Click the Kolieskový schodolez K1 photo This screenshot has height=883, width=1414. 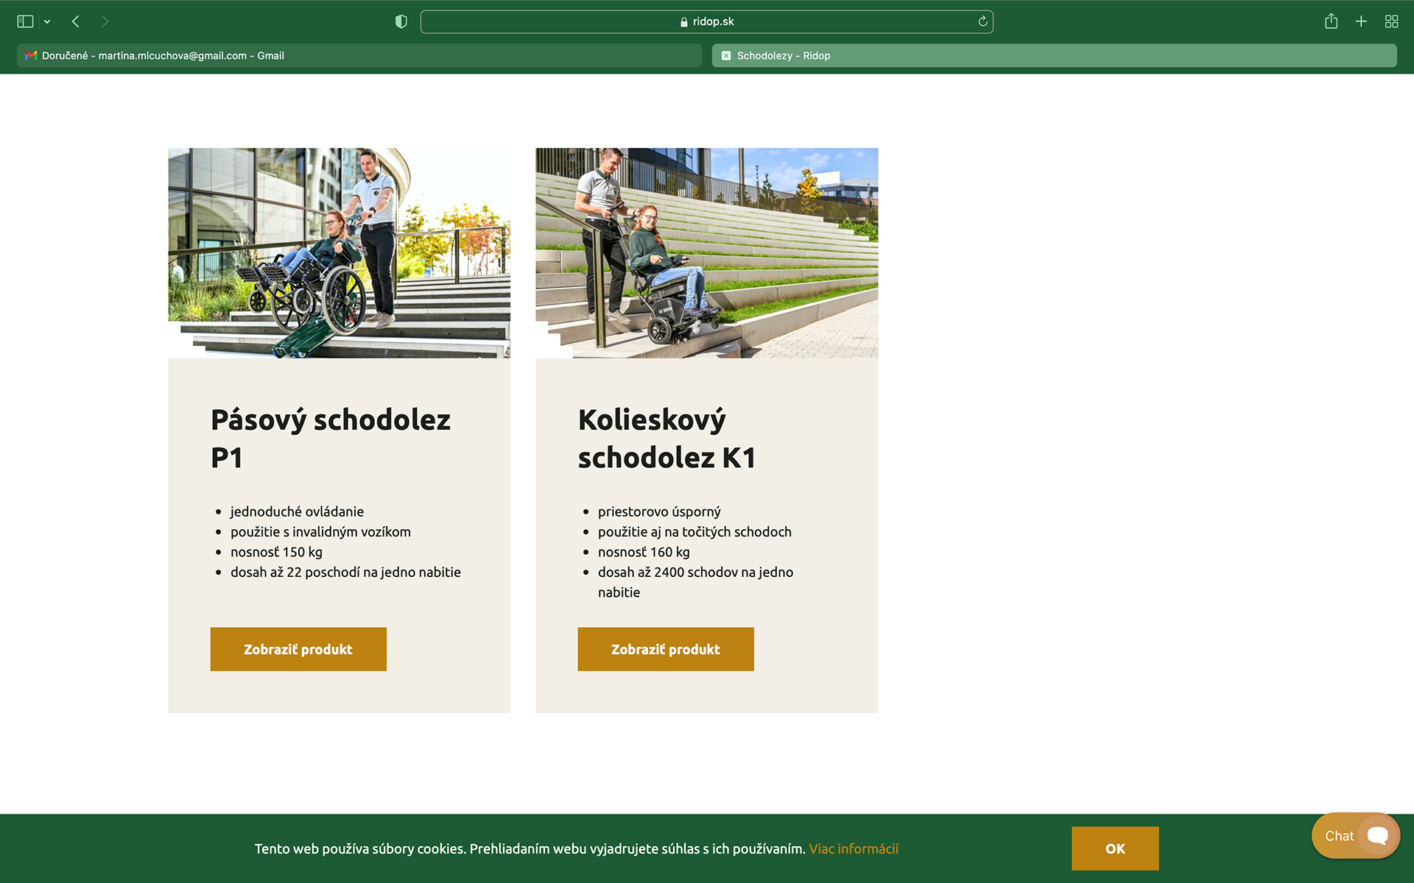[706, 253]
